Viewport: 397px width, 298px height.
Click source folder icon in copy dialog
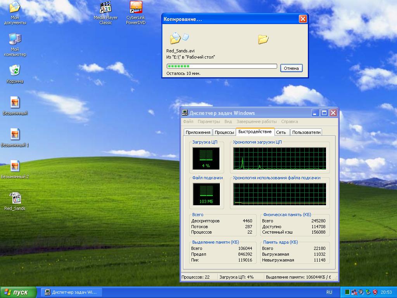[179, 38]
